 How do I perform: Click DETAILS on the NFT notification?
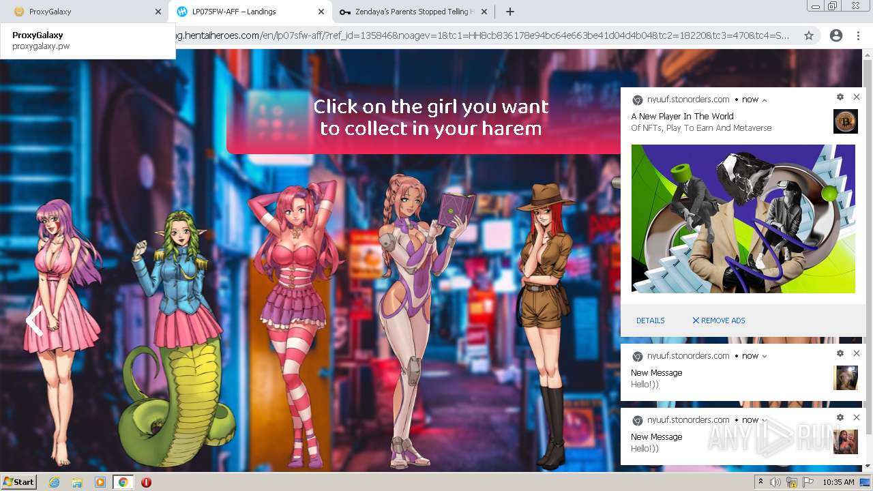(651, 321)
